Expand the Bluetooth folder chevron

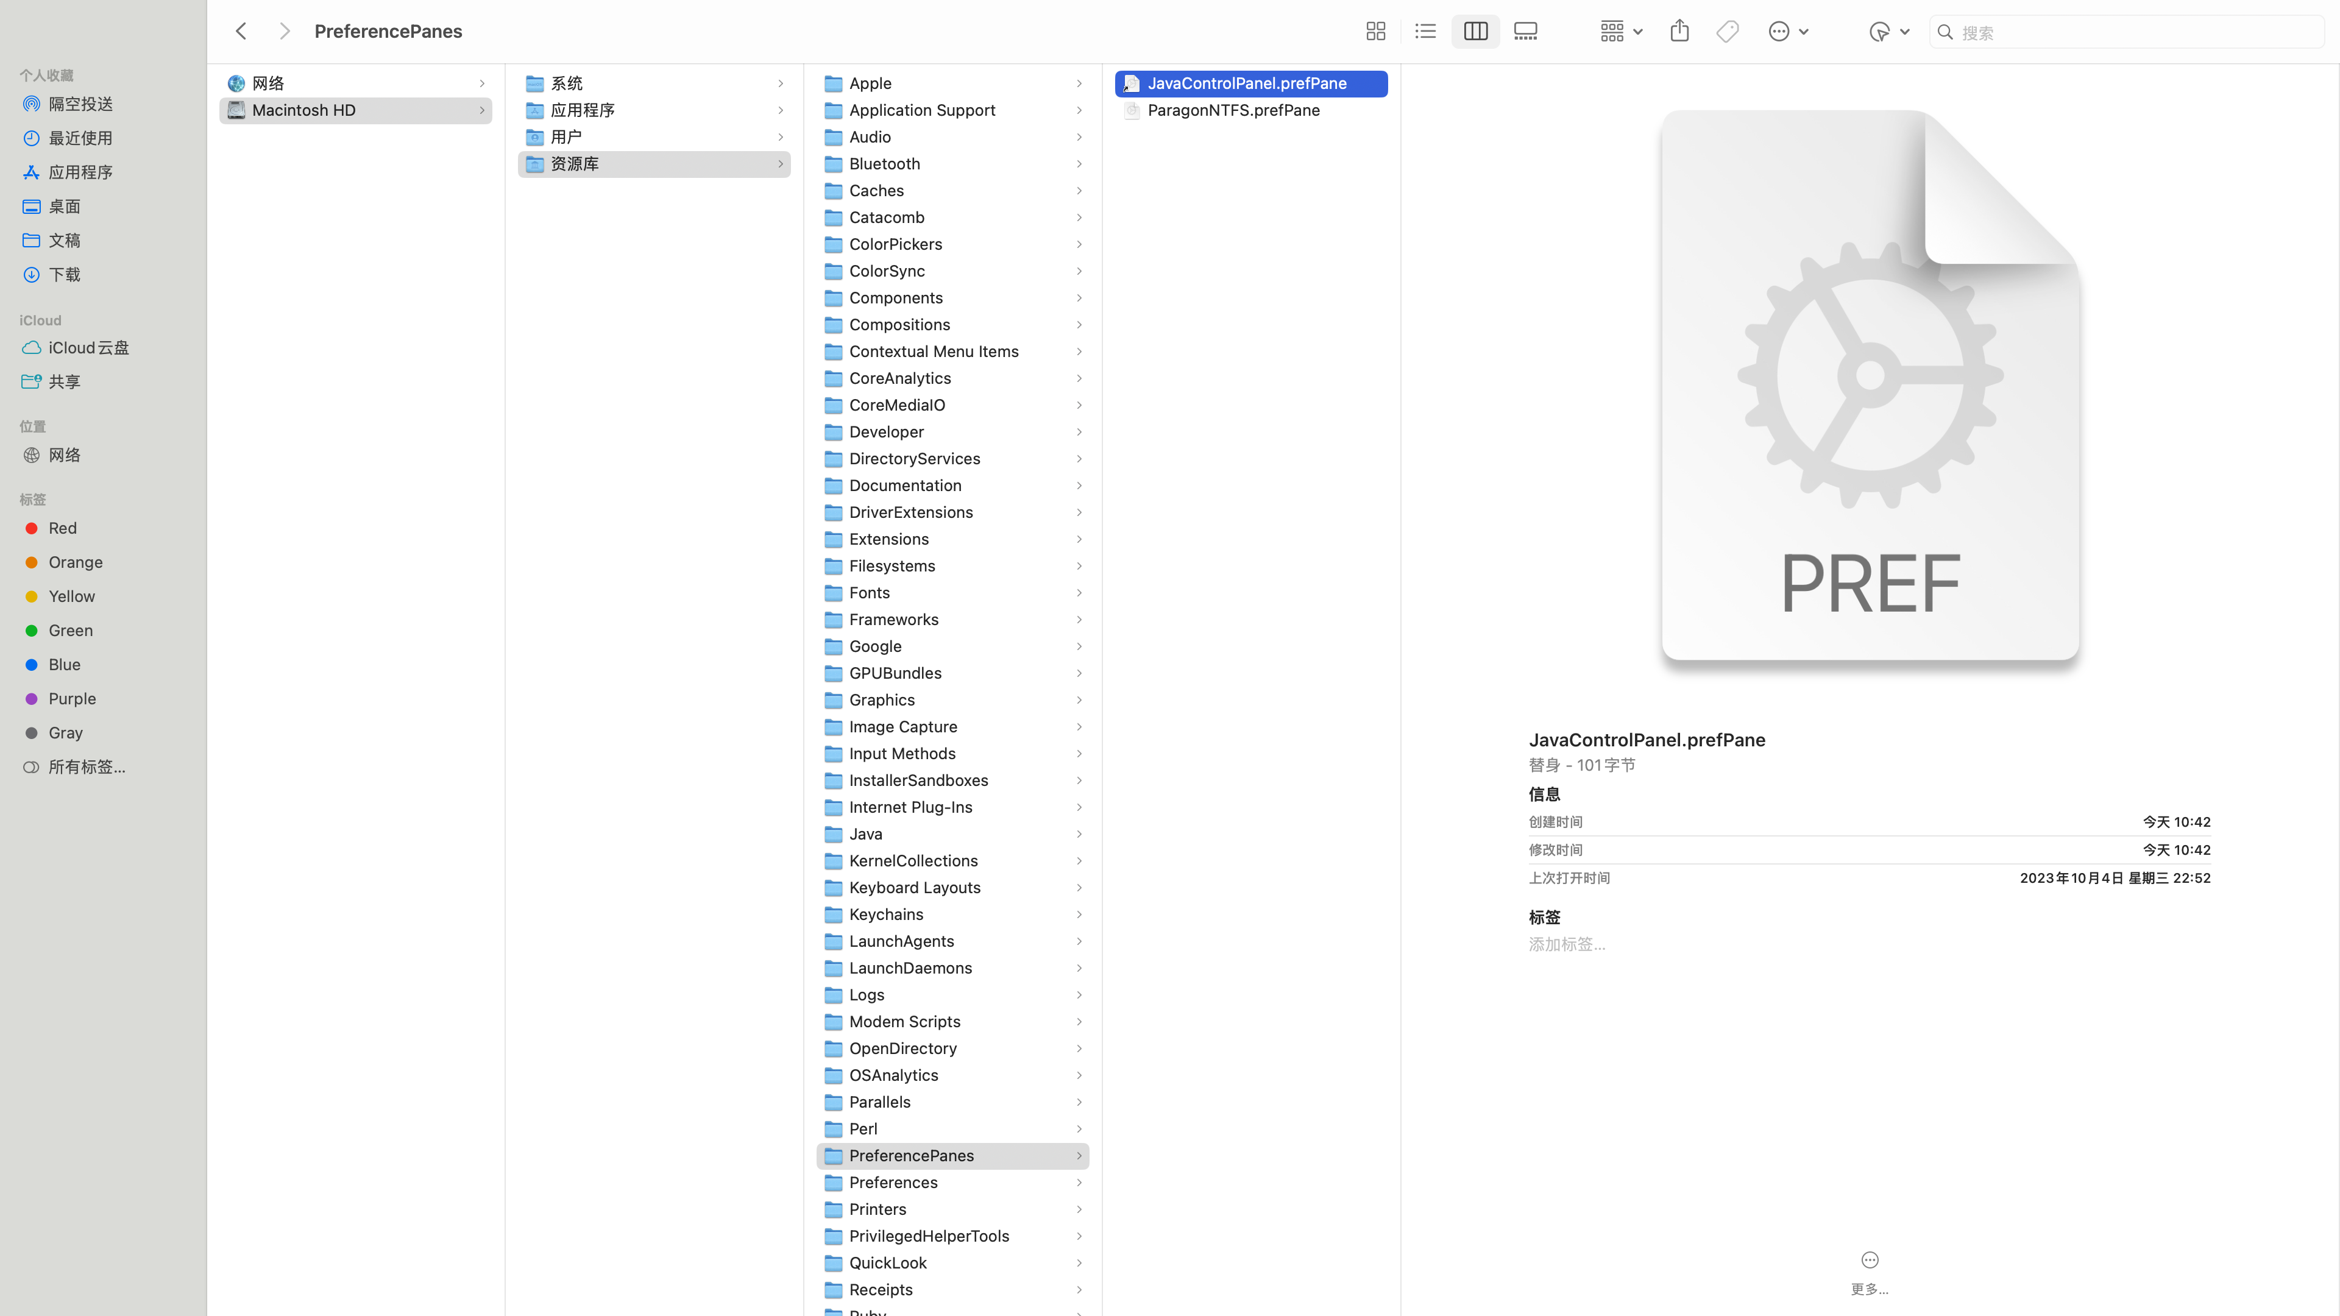(x=1079, y=163)
